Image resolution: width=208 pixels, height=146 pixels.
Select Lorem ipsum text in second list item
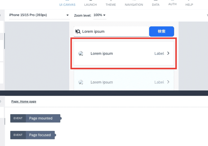[102, 82]
